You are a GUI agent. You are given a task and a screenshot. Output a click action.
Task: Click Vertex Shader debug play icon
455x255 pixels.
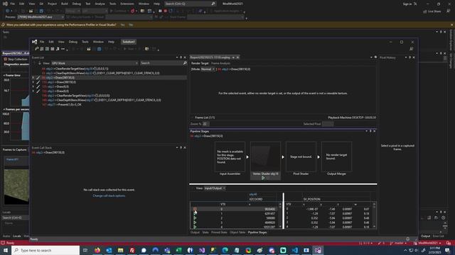[263, 178]
